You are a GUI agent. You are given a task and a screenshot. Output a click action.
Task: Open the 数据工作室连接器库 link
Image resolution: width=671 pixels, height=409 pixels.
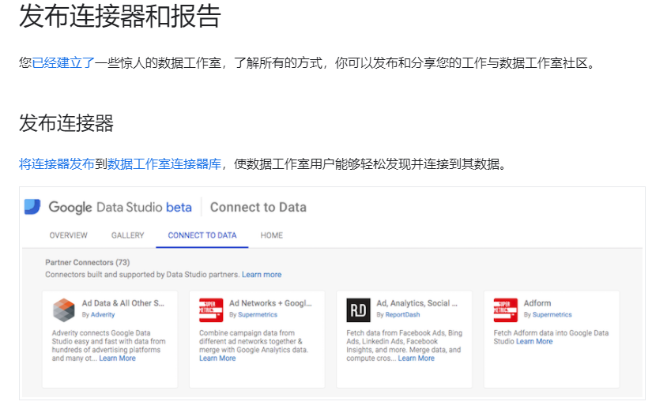point(164,164)
